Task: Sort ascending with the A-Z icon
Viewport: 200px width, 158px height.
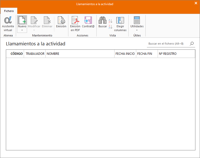Action: (x=110, y=21)
